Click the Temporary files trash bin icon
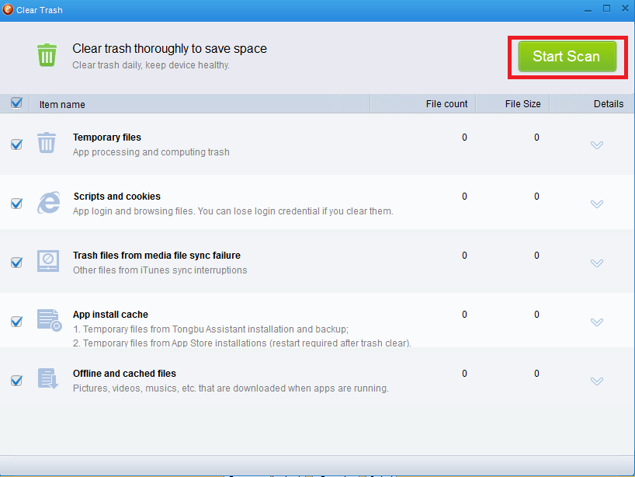Image resolution: width=635 pixels, height=477 pixels. point(47,143)
